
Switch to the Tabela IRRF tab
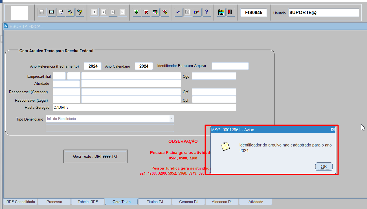point(87,202)
